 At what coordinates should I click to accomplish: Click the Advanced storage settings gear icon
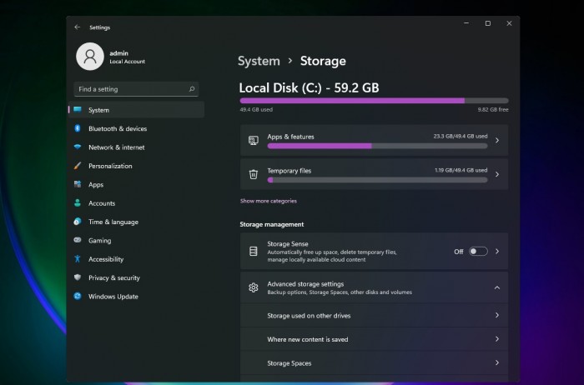click(x=254, y=287)
